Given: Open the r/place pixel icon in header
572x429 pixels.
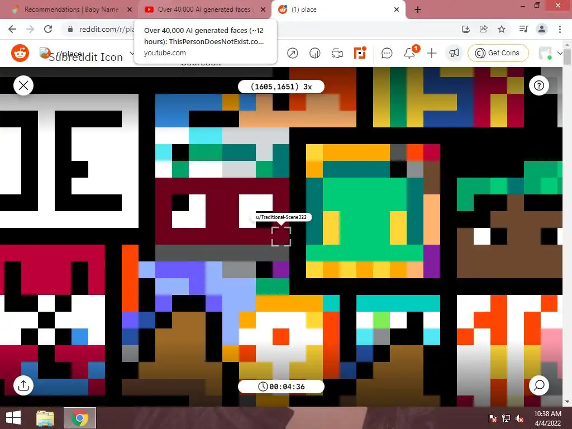Looking at the screenshot, I should click(360, 53).
